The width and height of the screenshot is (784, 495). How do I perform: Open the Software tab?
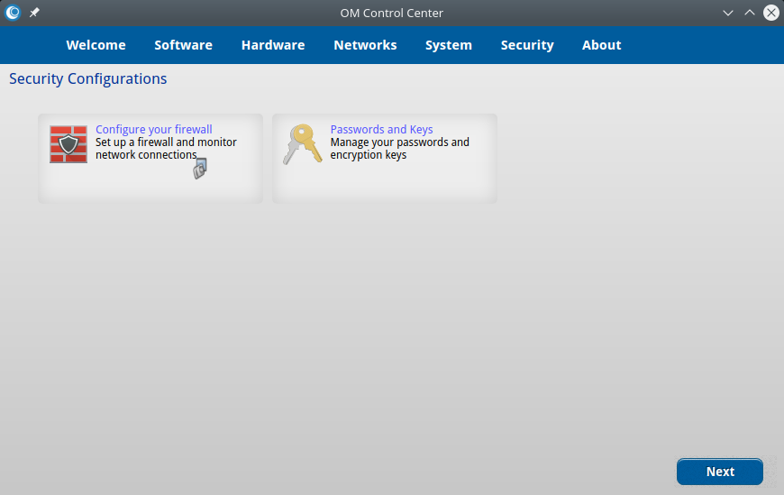[184, 45]
